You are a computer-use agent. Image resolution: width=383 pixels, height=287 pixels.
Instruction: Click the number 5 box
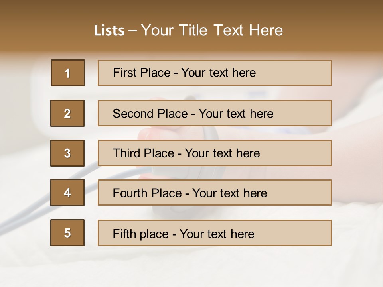pyautogui.click(x=67, y=233)
